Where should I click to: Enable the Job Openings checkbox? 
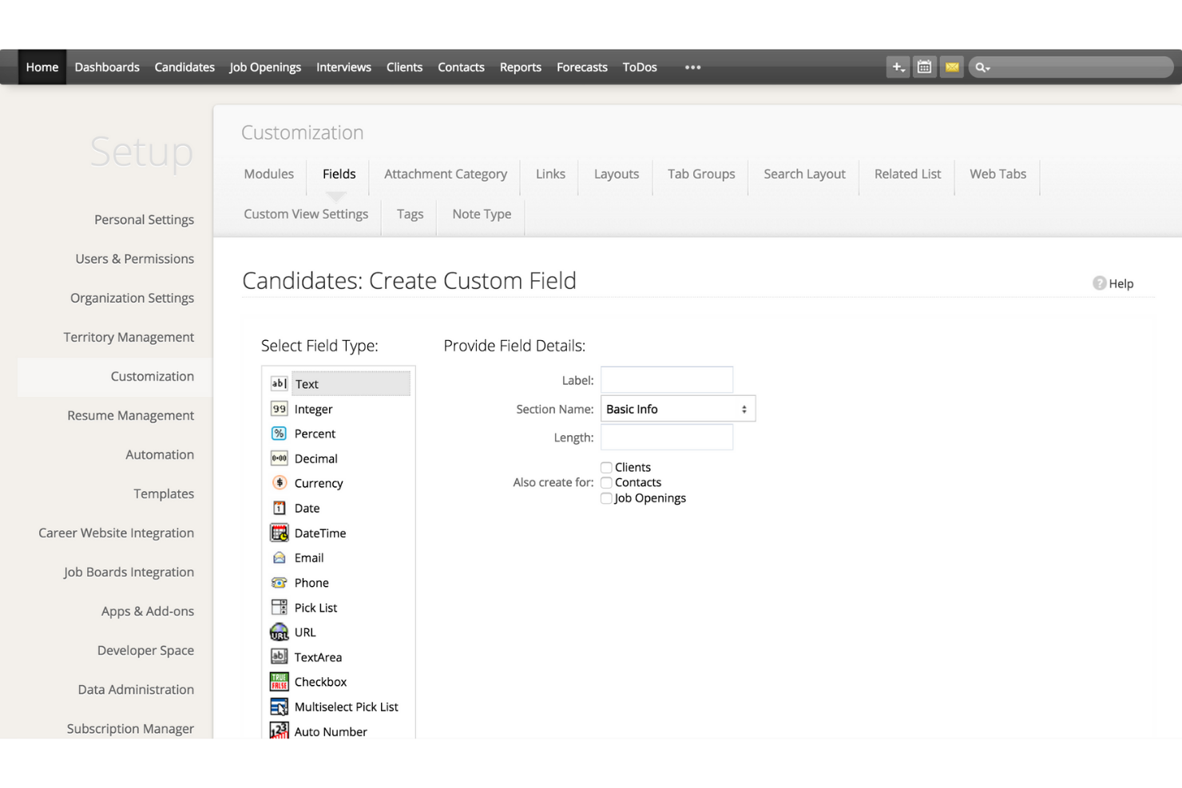pyautogui.click(x=606, y=497)
